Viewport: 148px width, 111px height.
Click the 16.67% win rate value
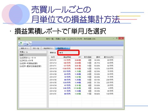(x=97, y=68)
